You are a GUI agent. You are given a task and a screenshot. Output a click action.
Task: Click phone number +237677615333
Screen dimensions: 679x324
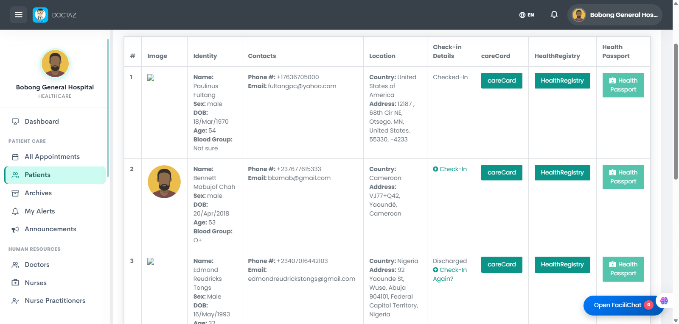pos(299,169)
